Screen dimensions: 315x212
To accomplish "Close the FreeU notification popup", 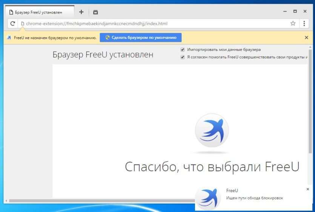I will point(308,189).
